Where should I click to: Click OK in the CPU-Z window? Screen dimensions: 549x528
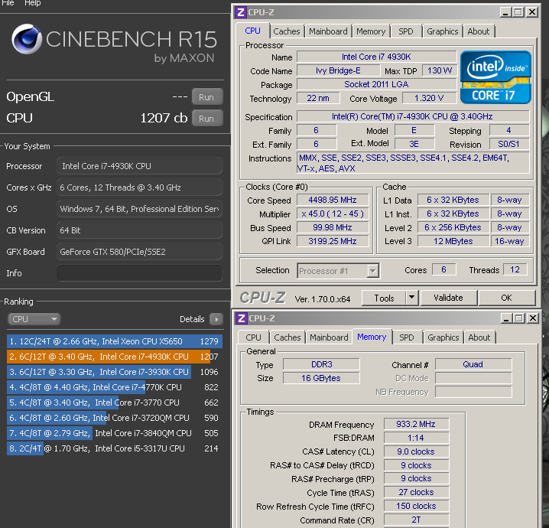tap(507, 298)
